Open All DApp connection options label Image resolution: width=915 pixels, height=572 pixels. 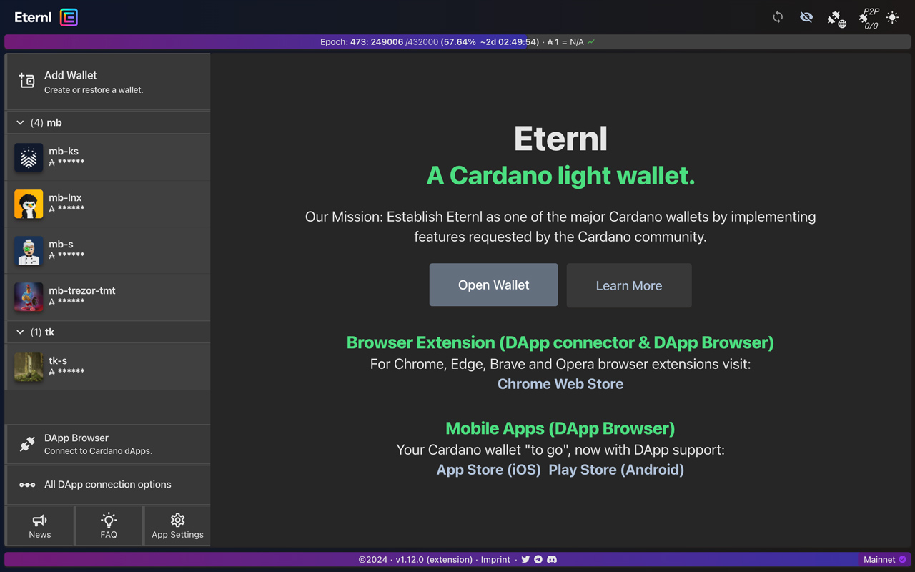(x=108, y=485)
